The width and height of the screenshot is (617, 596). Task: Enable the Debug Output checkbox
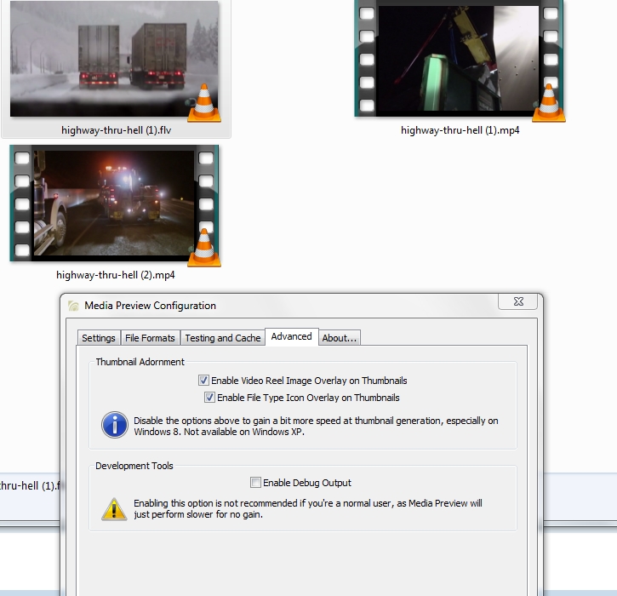pos(256,483)
